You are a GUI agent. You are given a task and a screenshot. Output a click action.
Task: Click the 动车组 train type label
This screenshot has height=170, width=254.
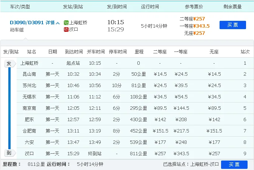click(17, 30)
